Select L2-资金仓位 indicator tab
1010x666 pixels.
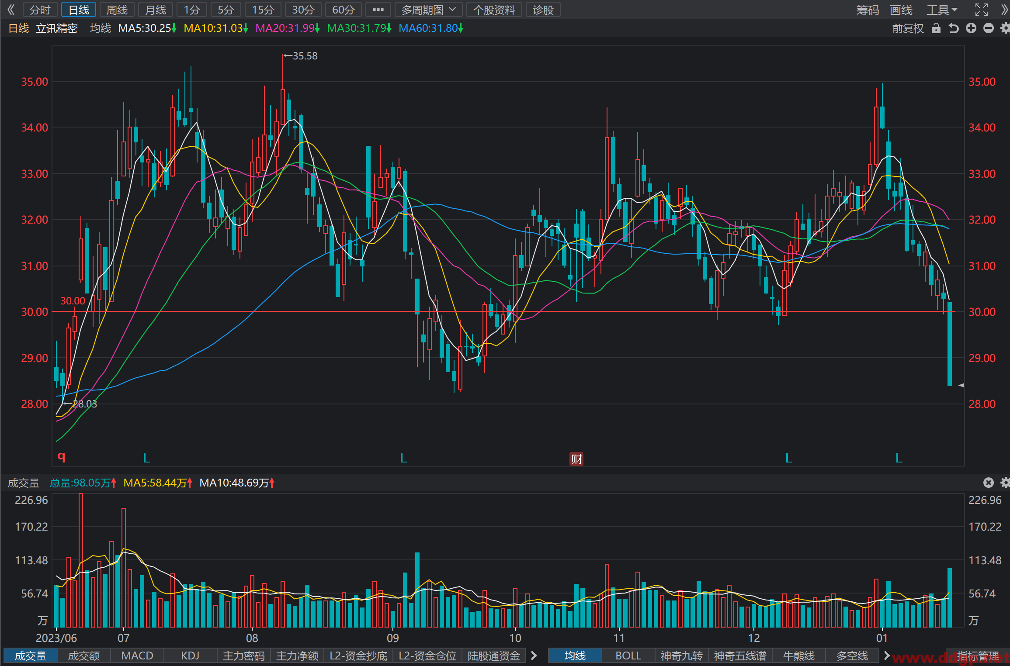[427, 656]
